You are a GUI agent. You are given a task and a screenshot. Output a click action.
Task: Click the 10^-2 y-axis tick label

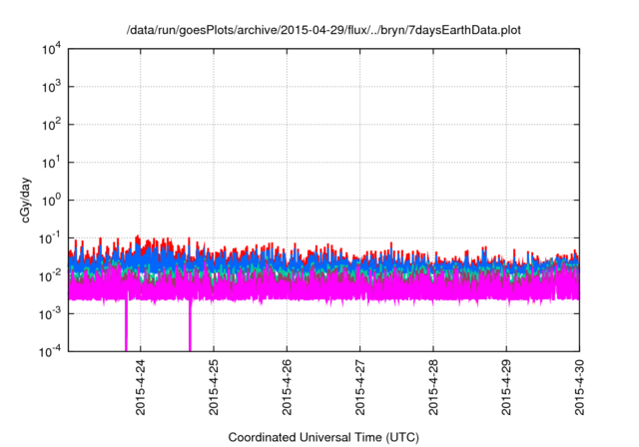(x=50, y=276)
